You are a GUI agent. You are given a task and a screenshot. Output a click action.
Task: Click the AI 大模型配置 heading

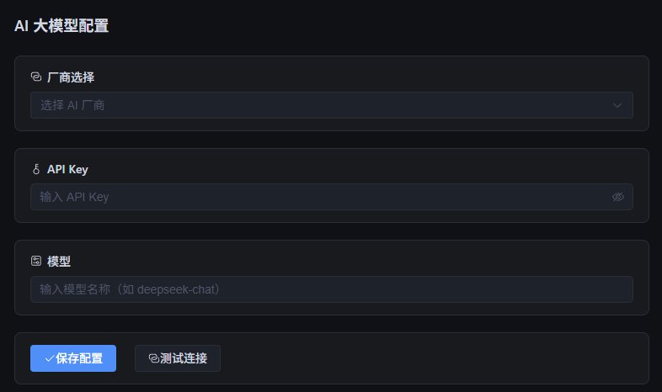(61, 26)
